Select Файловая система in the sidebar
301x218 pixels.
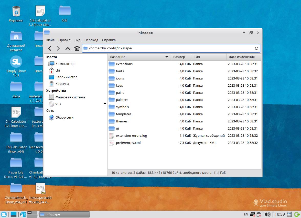[70, 97]
